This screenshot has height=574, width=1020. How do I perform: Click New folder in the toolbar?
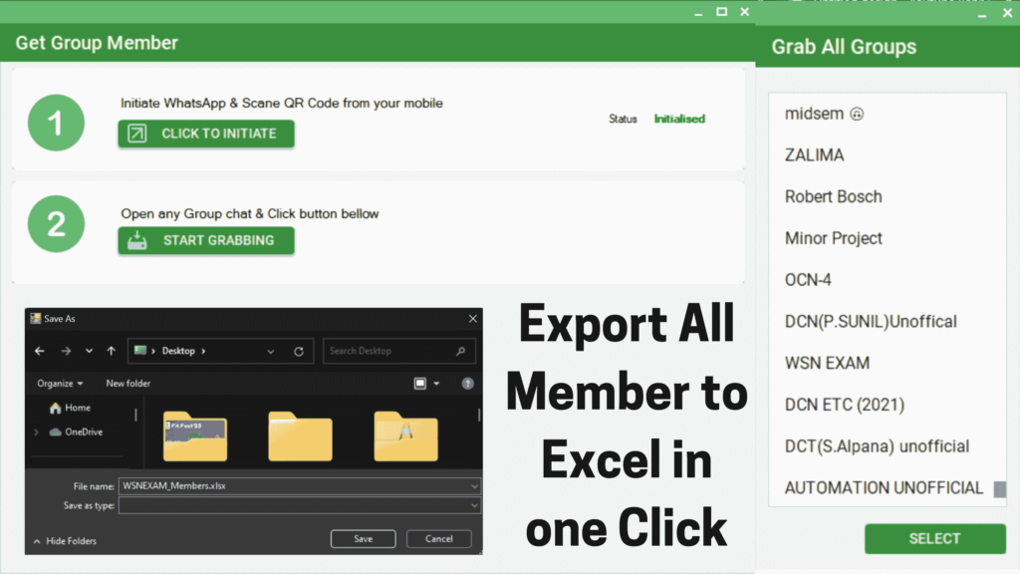coord(127,383)
